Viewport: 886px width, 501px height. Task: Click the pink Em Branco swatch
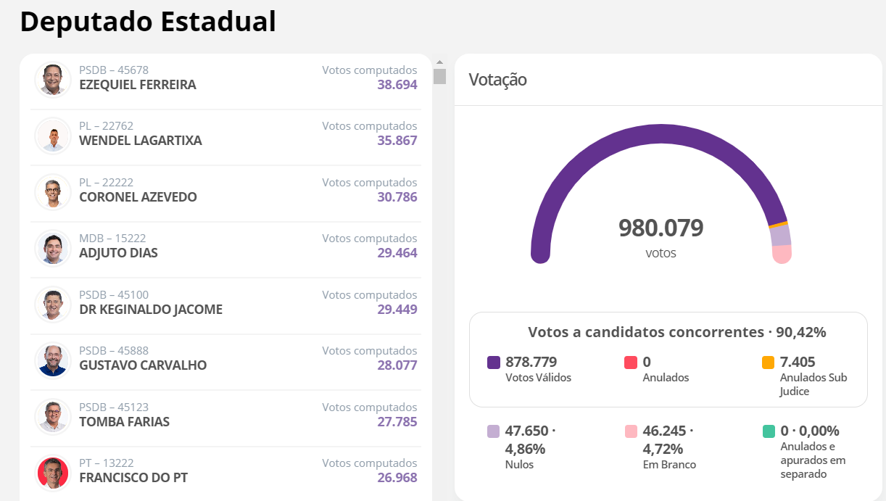[631, 432]
